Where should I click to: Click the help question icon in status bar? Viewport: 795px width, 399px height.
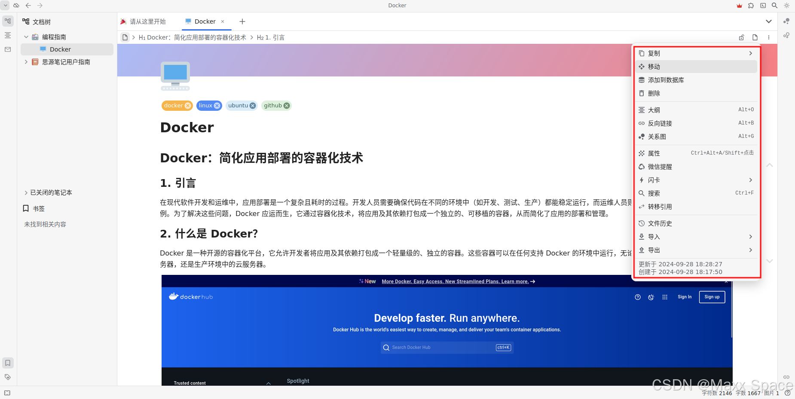[787, 393]
